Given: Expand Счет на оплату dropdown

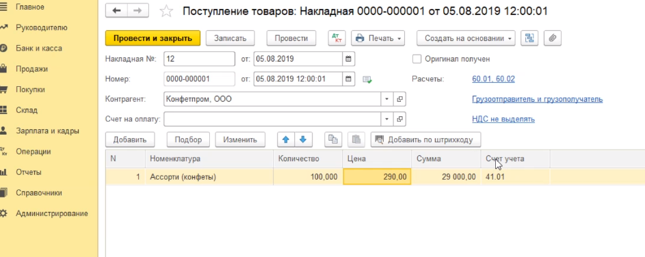Looking at the screenshot, I should (386, 119).
